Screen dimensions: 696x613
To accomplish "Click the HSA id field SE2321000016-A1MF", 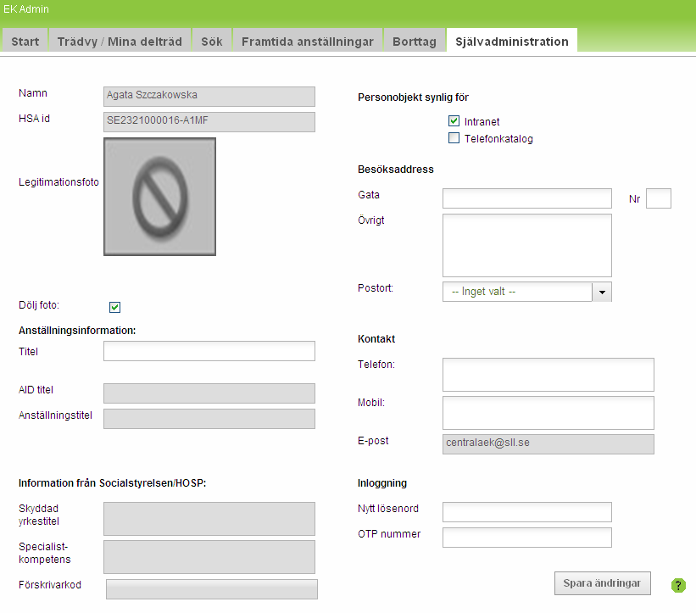I will (x=209, y=122).
